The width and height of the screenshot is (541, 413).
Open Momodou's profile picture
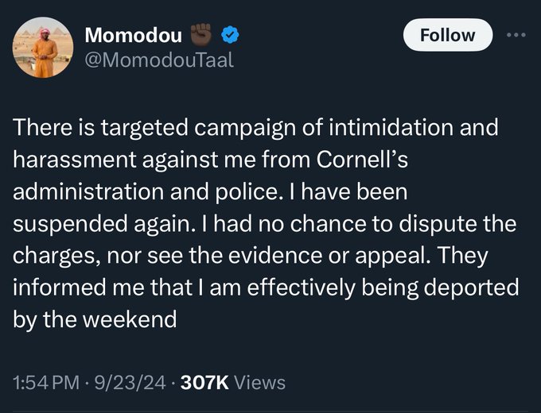43,48
